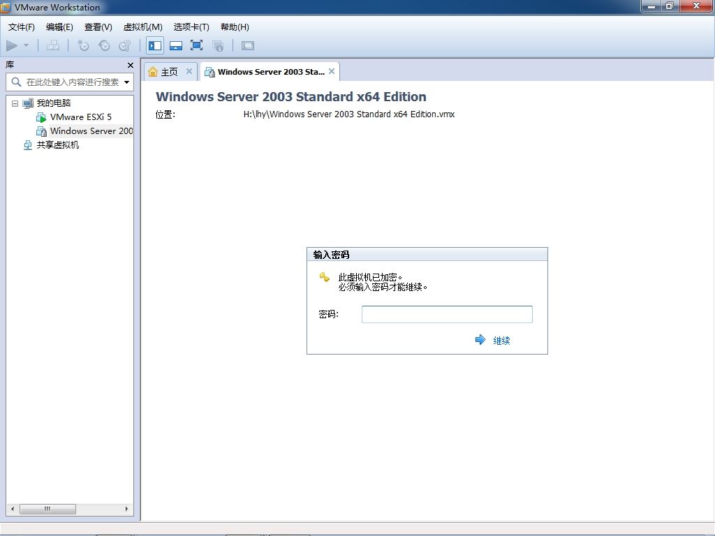
Task: Open the library search filter dropdown
Action: (x=127, y=82)
